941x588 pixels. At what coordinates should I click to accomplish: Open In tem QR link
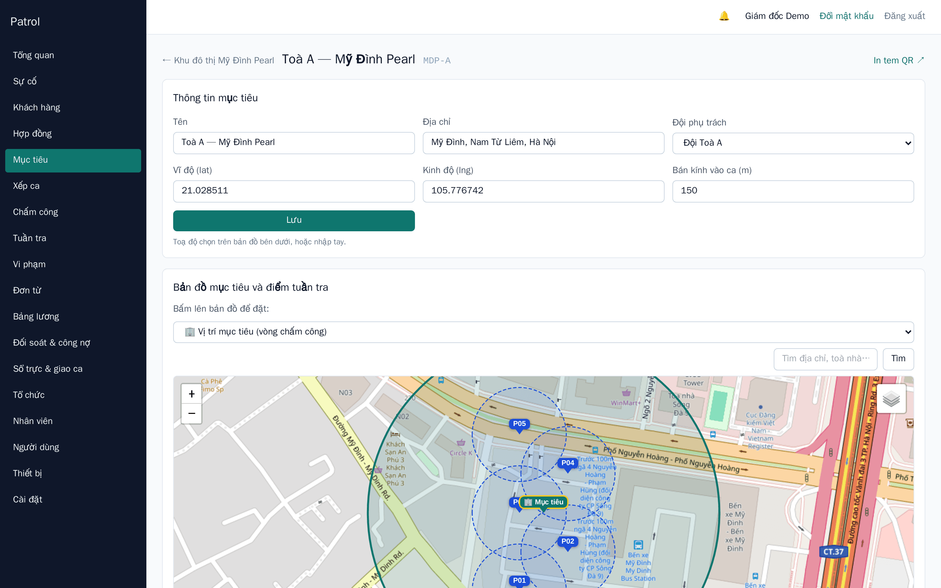(x=899, y=60)
